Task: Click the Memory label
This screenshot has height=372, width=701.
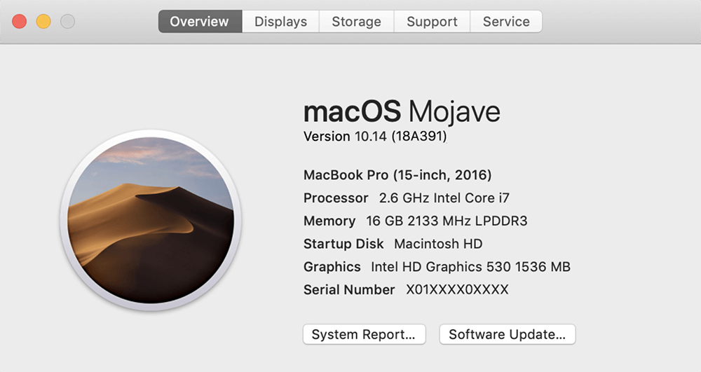Action: pyautogui.click(x=329, y=221)
